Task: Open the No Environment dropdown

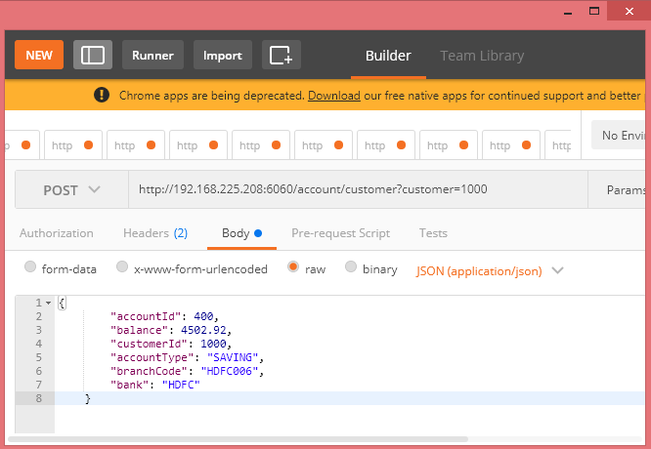Action: click(619, 135)
